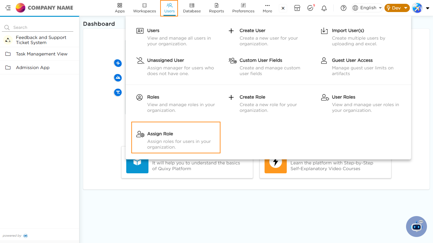Expand the profile avatar dropdown arrow
The image size is (433, 243).
(428, 8)
